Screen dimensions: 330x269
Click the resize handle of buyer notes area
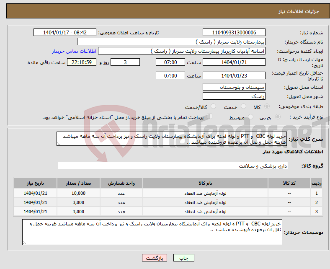click(x=24, y=243)
